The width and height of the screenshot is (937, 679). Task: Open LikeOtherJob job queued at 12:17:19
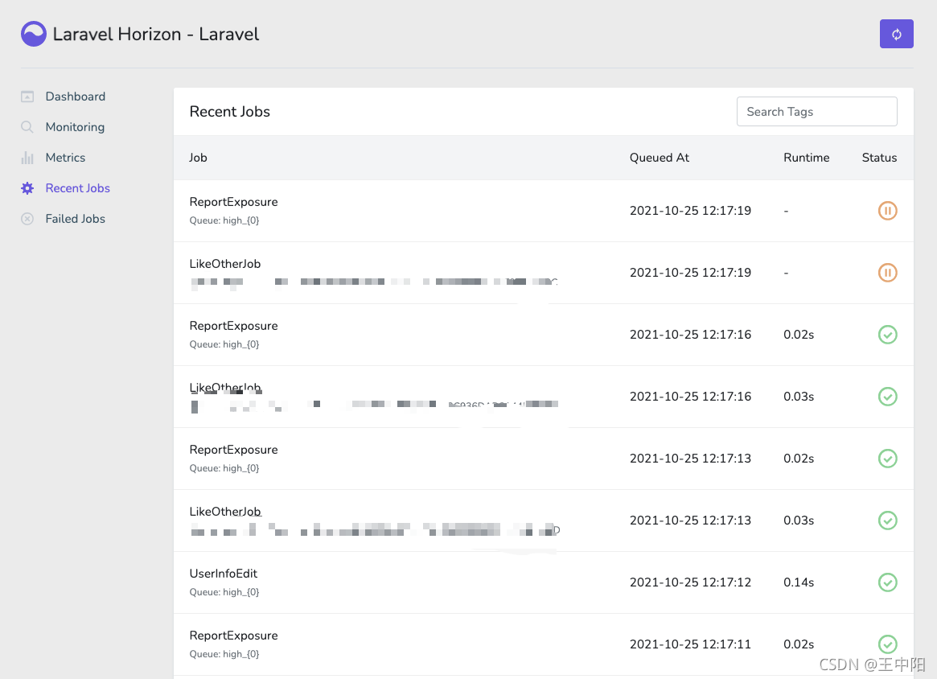tap(225, 264)
